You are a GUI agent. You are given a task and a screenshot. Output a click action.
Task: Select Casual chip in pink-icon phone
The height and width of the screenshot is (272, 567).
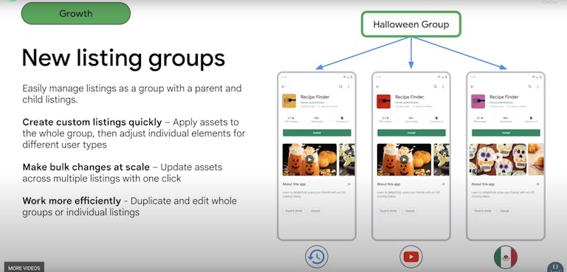[x=504, y=211]
